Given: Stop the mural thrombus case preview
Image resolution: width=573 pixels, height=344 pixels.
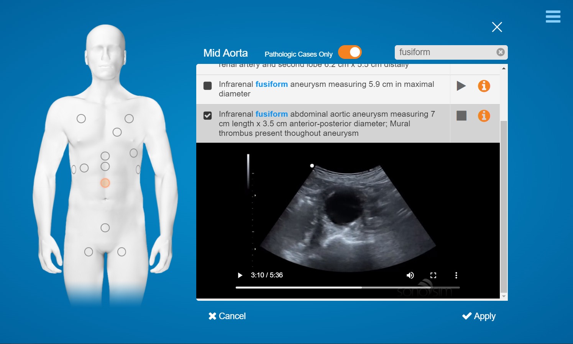Looking at the screenshot, I should tap(461, 116).
